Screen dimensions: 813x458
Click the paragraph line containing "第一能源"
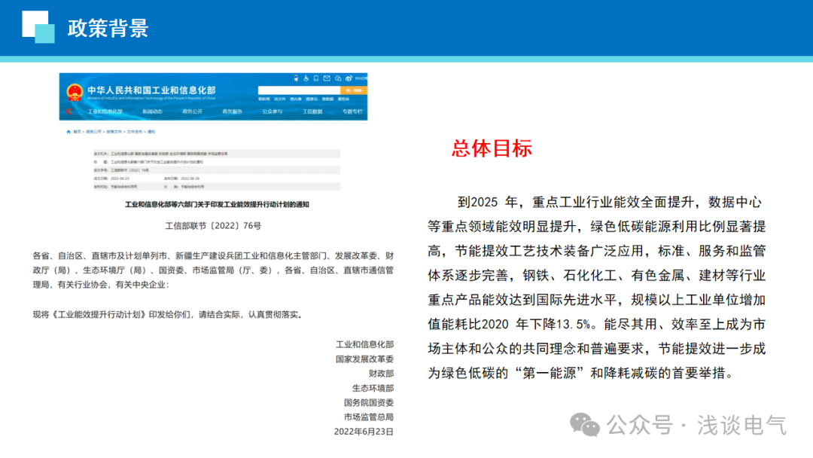click(x=581, y=374)
